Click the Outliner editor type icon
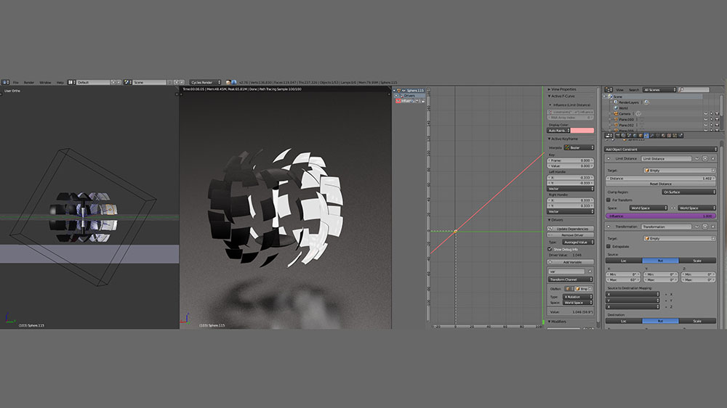 608,90
